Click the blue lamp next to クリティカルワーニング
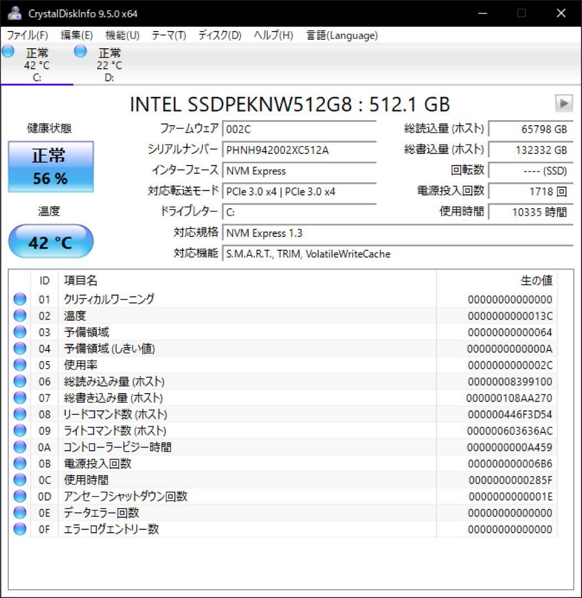The width and height of the screenshot is (582, 598). tap(19, 299)
